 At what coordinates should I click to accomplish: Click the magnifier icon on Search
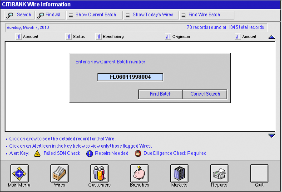click(10, 15)
